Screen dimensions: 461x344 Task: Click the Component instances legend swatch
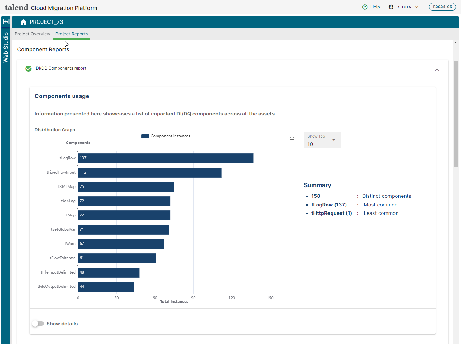145,136
